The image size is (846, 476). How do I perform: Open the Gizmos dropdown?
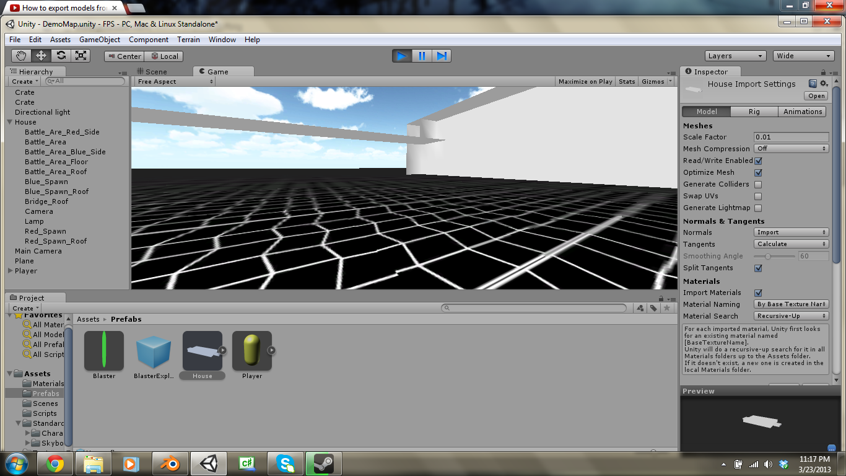click(x=657, y=81)
